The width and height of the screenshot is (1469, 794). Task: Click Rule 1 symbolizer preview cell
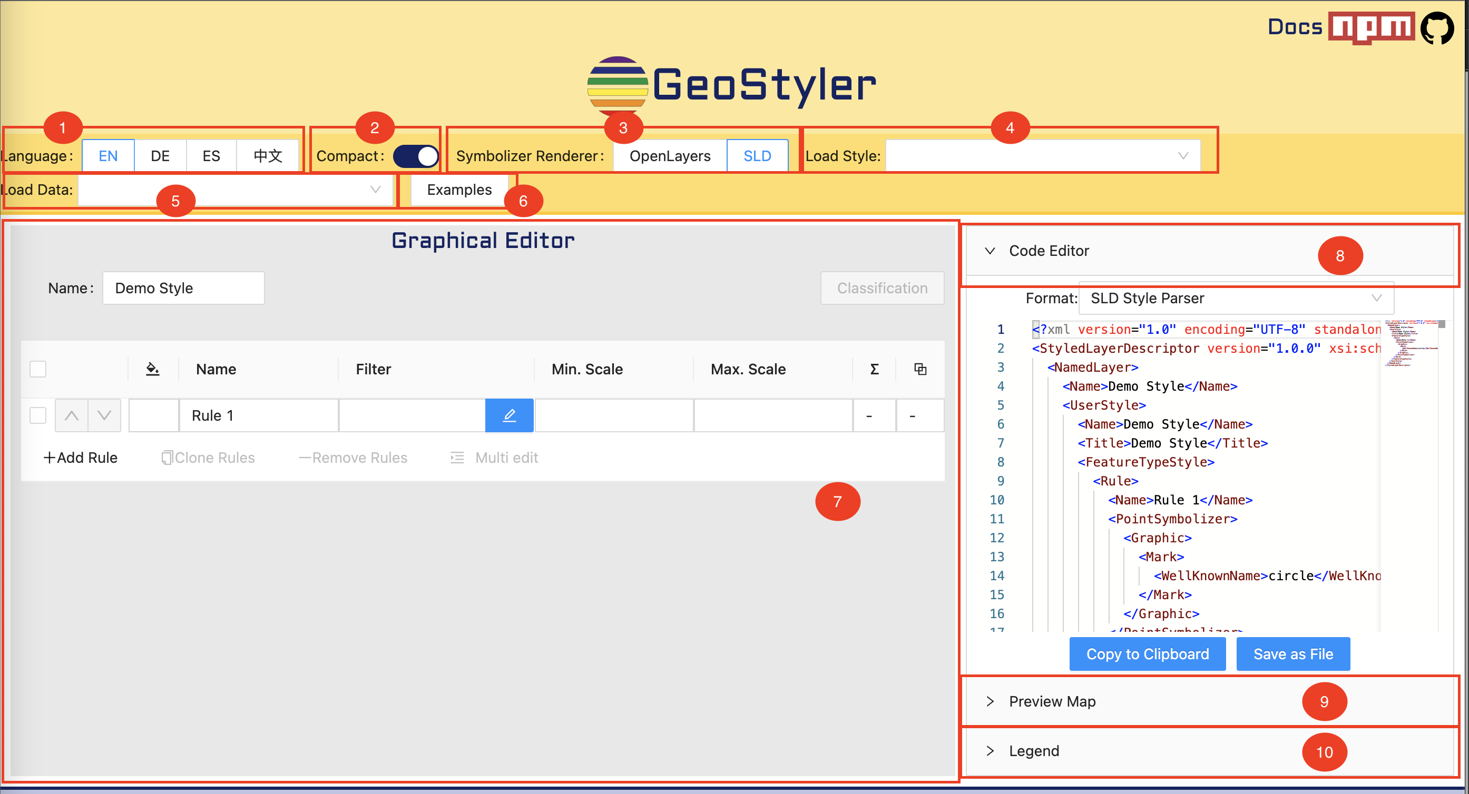point(153,415)
